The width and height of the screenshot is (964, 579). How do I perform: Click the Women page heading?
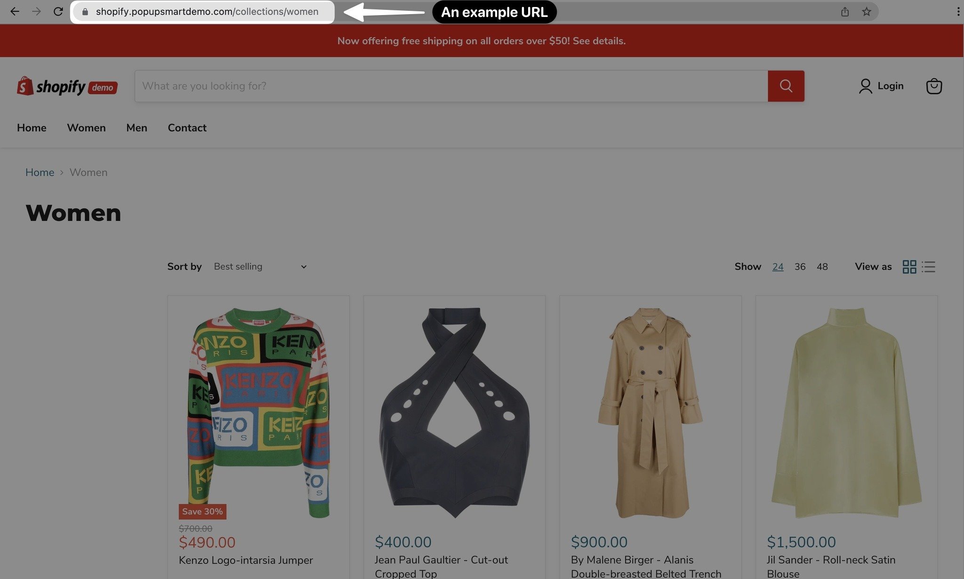pos(73,213)
